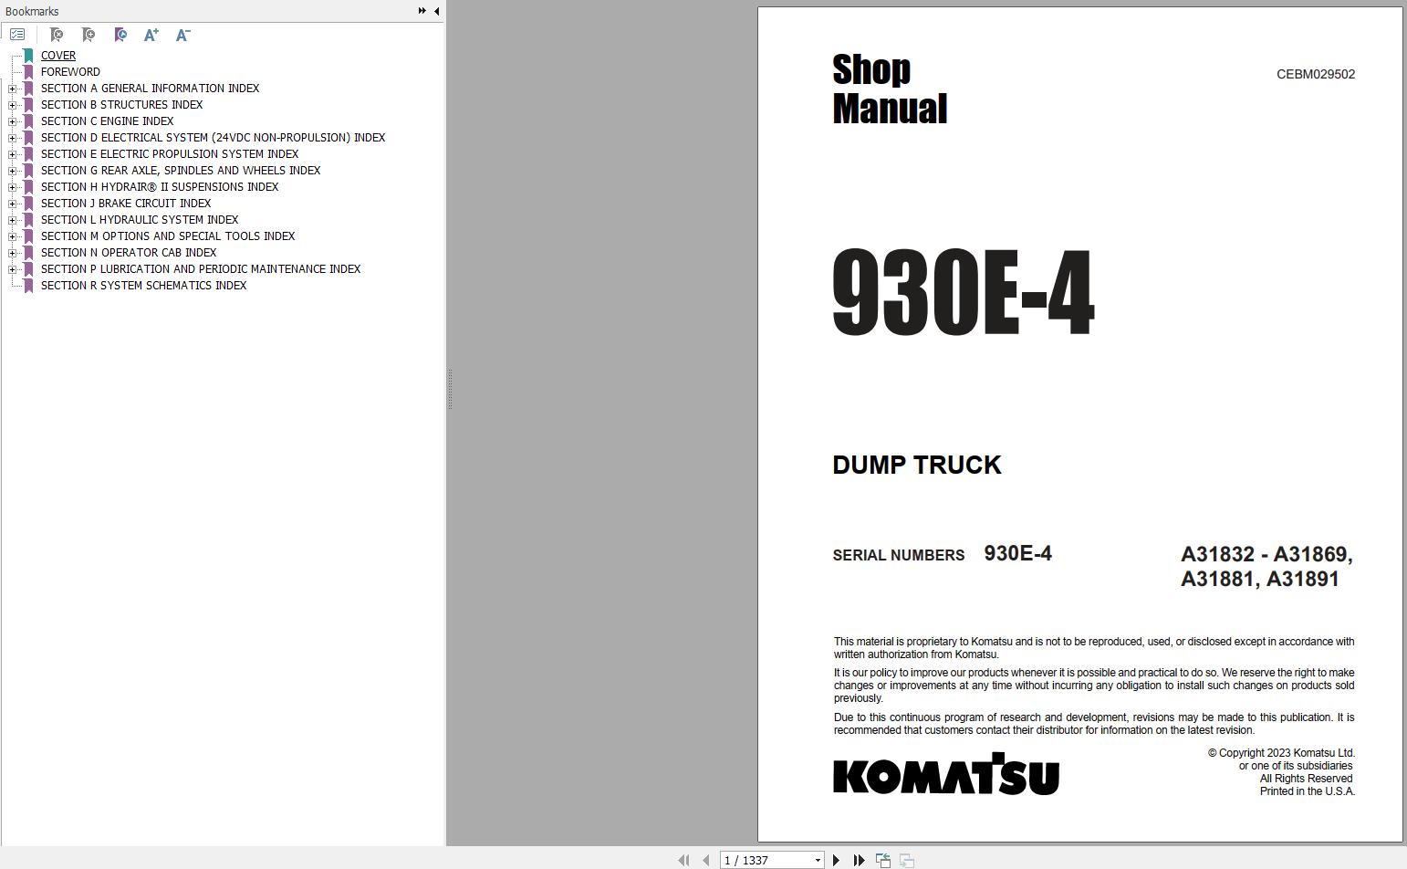
Task: Expand SECTION P LUBRICATION AND PERIODIC MAINTENANCE INDEX
Action: [x=13, y=269]
